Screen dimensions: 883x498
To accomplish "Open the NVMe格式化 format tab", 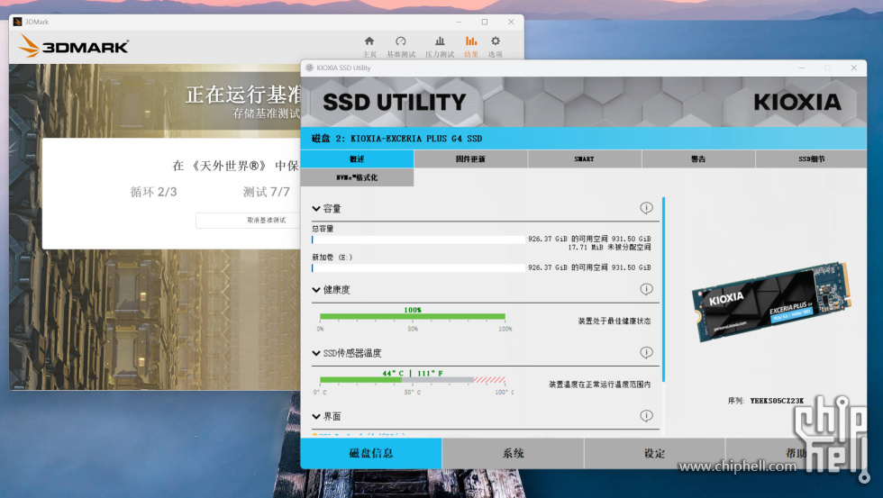I will point(357,177).
